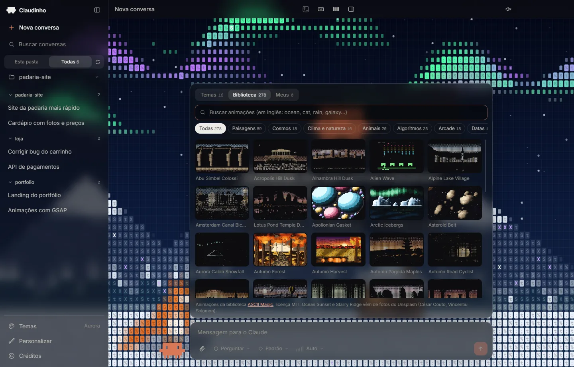Filter animations by Cosmos 18 chip
The width and height of the screenshot is (574, 367).
285,128
